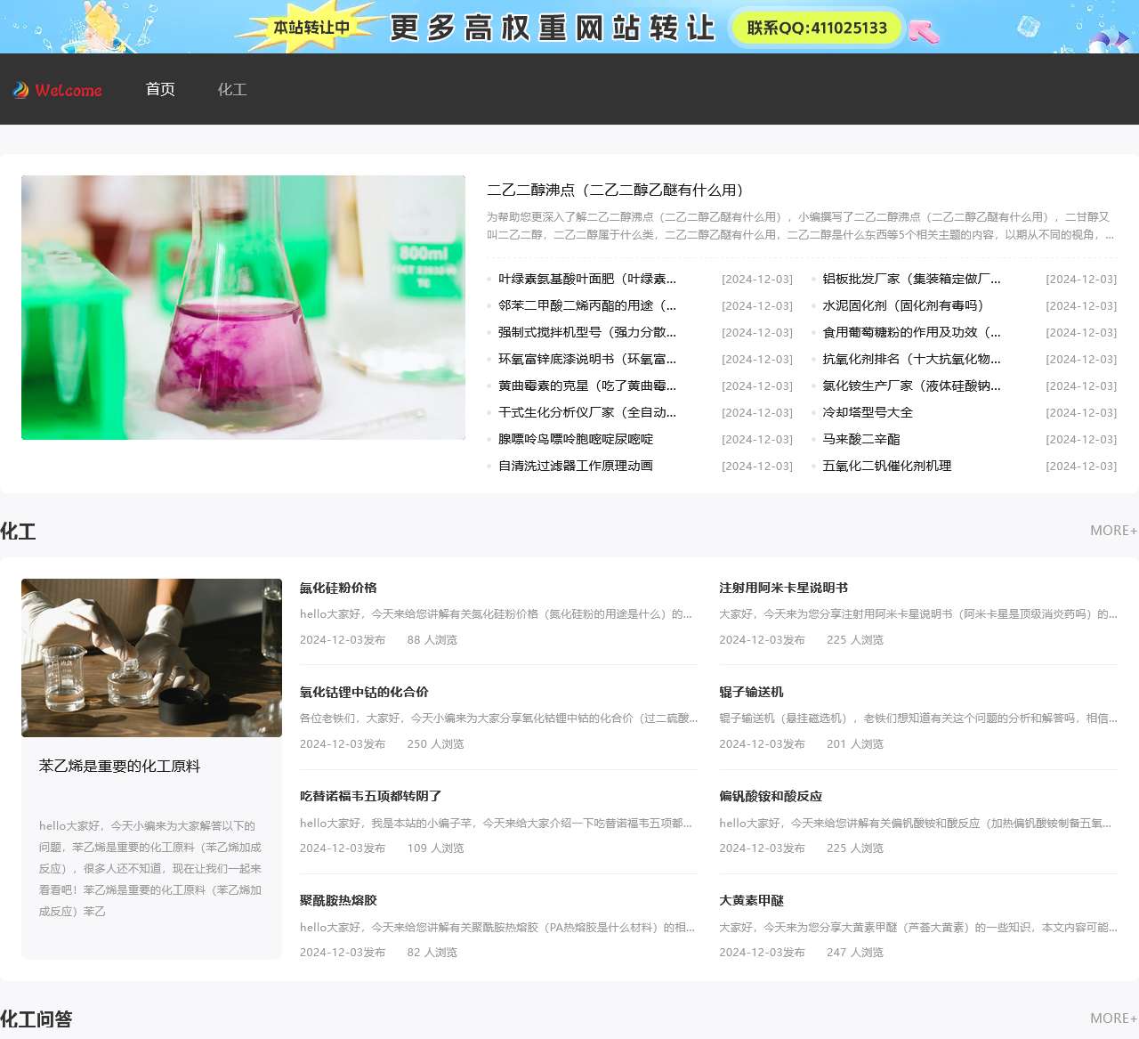Click the gloved-hands laboratory photo thumbnail
Screen dimensions: 1139x1039
(x=151, y=658)
